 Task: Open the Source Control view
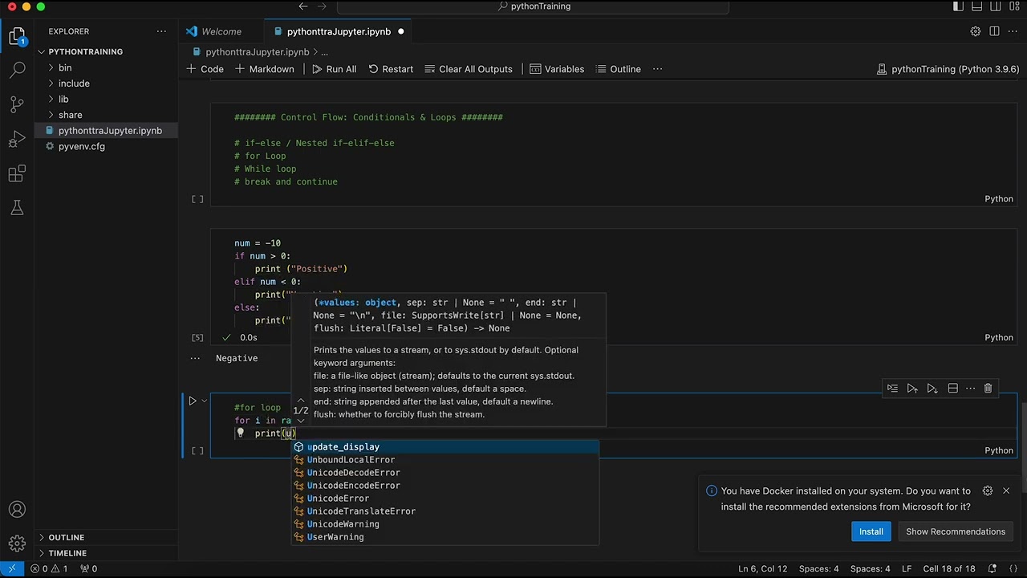[x=17, y=105]
